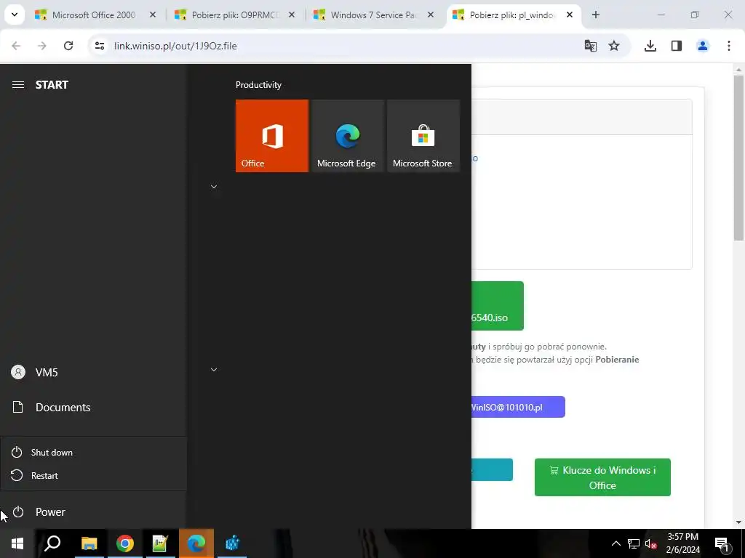Switch to Windows 7 Service Pack tab
The image size is (745, 558).
coord(373,15)
